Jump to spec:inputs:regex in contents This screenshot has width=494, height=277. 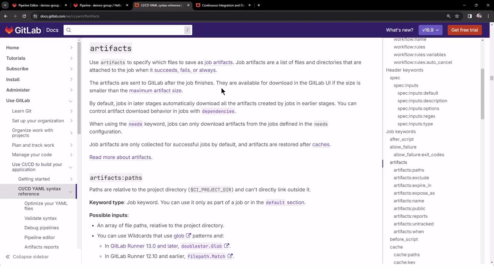[416, 116]
